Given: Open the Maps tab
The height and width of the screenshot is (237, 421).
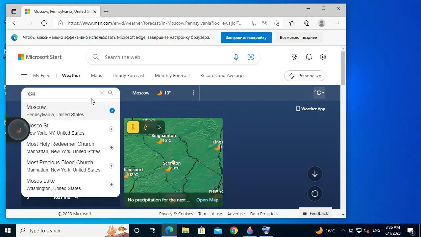Looking at the screenshot, I should click(x=96, y=75).
